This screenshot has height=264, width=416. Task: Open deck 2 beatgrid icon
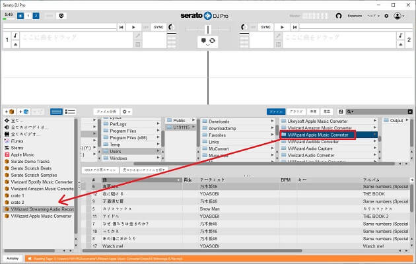(278, 44)
